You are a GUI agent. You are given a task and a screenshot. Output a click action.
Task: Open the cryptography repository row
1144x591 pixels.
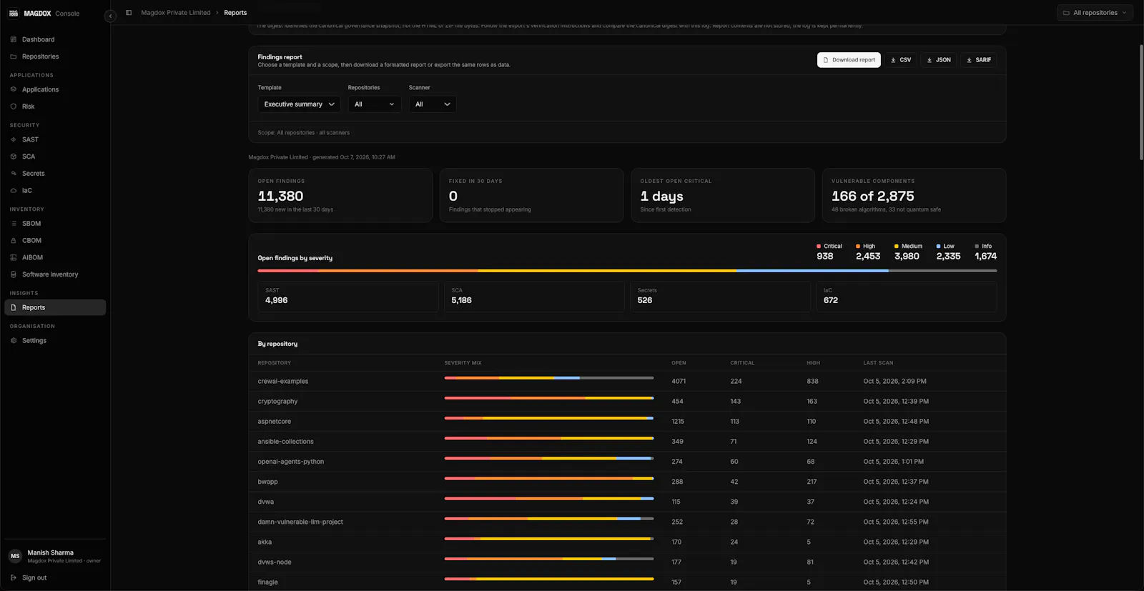click(627, 402)
